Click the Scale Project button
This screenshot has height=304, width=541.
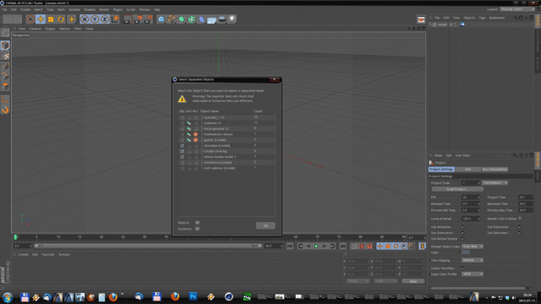click(457, 189)
